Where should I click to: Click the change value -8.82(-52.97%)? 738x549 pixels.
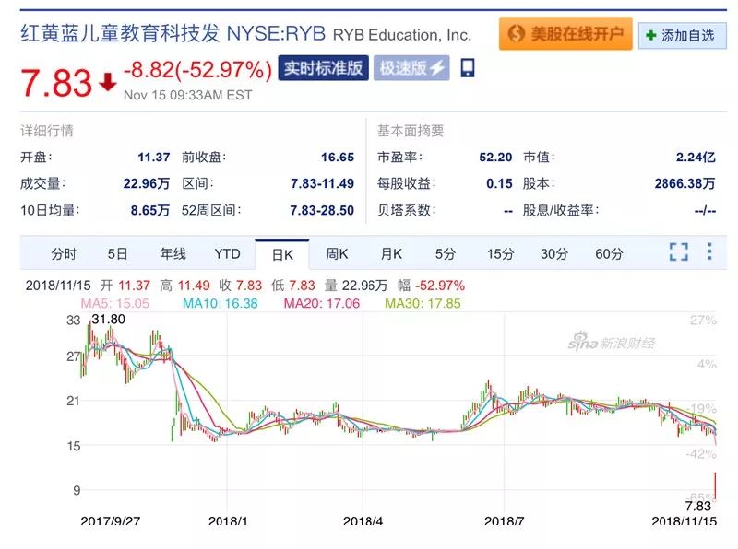click(x=197, y=70)
